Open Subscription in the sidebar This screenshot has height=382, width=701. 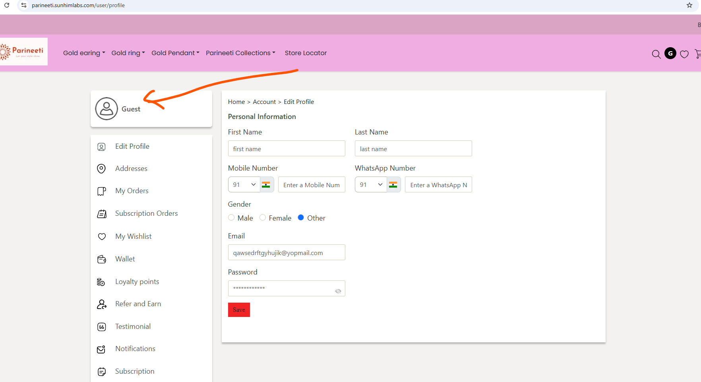pyautogui.click(x=135, y=371)
